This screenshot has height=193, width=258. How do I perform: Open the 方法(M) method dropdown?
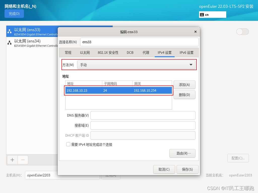137,65
